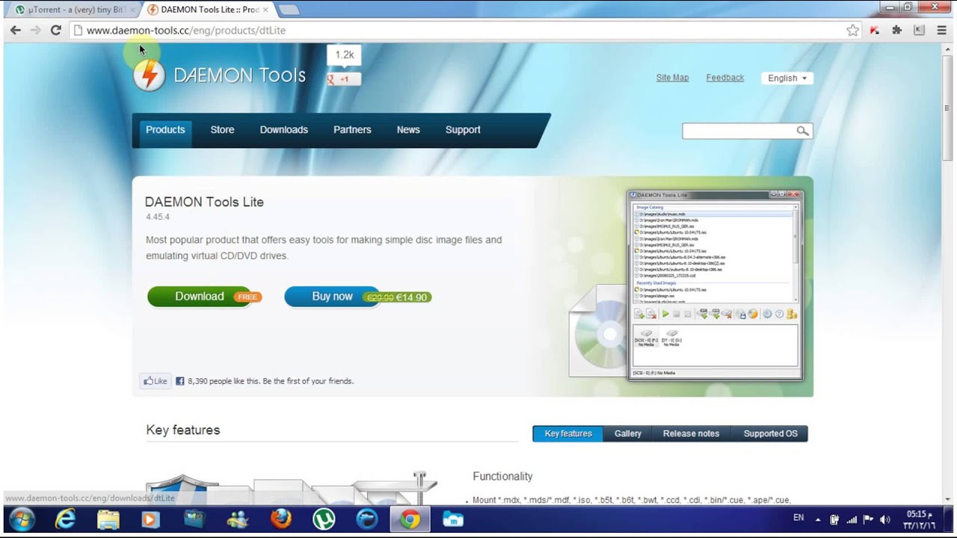Click the DAEMON Tools Lite heading
Screen dimensions: 957x538
204,202
